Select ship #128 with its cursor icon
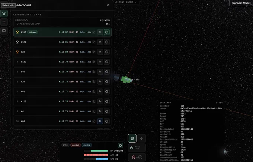253x162 pixels. pos(100,101)
